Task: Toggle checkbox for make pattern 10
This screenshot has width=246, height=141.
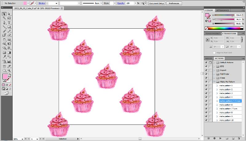Action: point(206,120)
